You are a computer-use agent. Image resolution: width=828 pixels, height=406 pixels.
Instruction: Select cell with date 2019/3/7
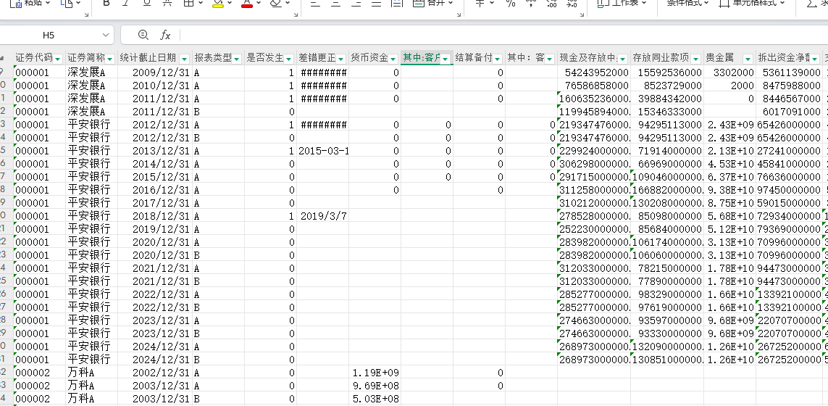322,216
